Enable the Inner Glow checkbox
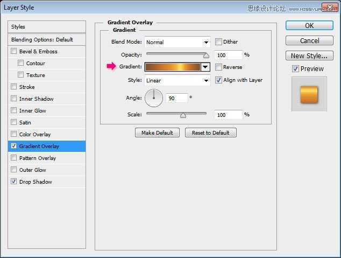Image resolution: width=341 pixels, height=258 pixels. pyautogui.click(x=13, y=110)
